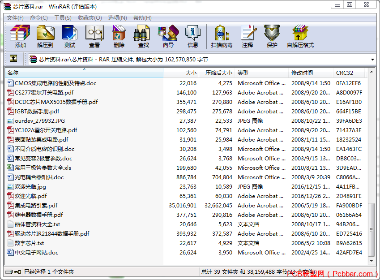Sort by the Name (名称) column header
This screenshot has width=380, height=280.
(84, 73)
